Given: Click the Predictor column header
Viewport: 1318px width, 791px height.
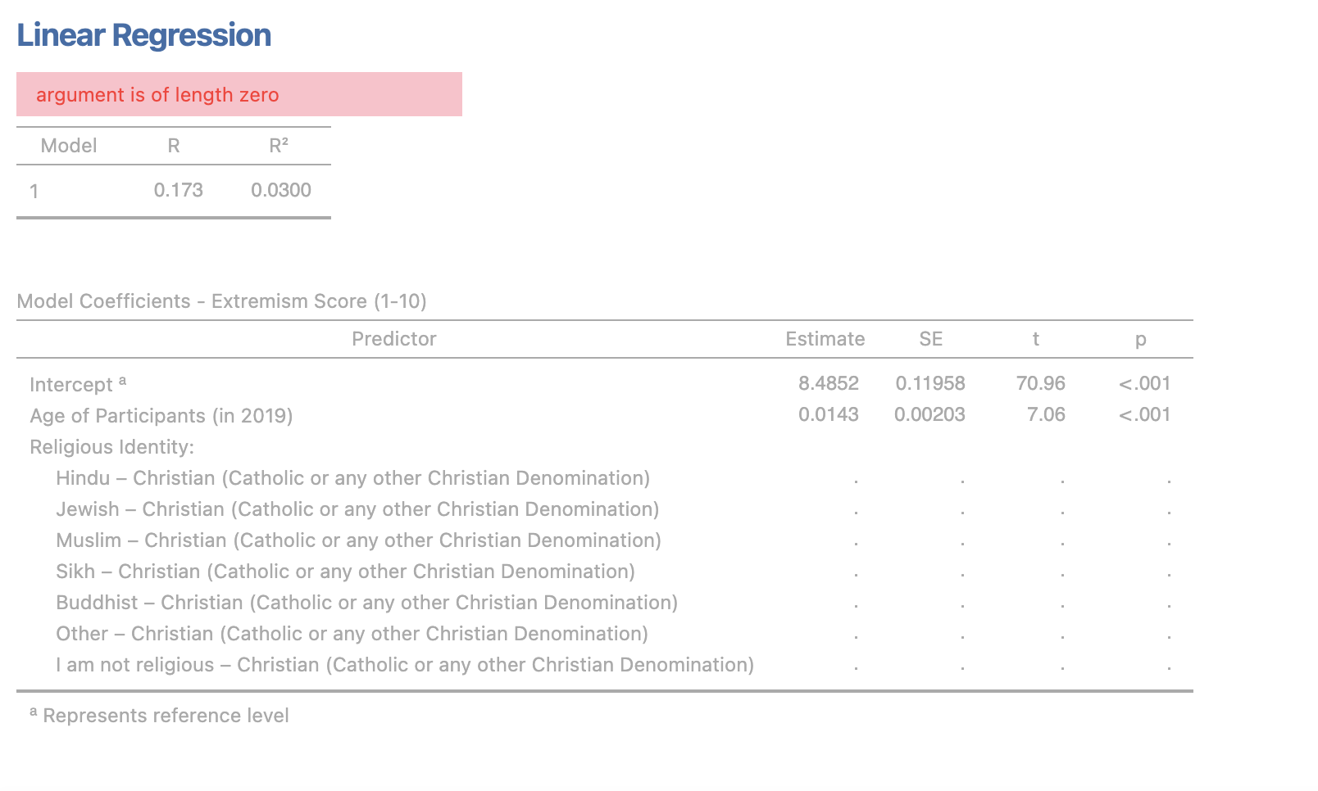Looking at the screenshot, I should pos(394,339).
